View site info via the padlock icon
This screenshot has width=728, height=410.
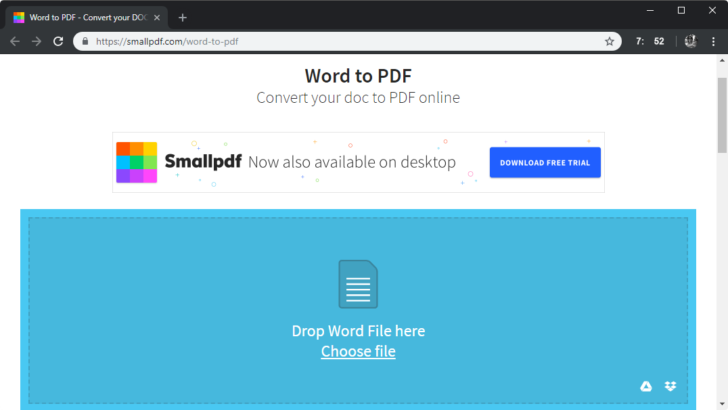click(85, 41)
